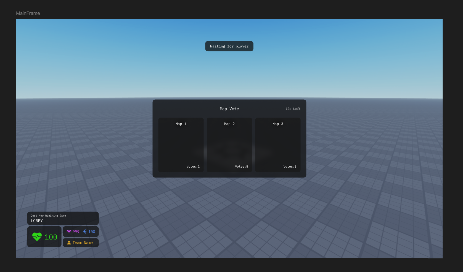Click the Votes:1 label
Screen dimensions: 463x272
(193, 167)
